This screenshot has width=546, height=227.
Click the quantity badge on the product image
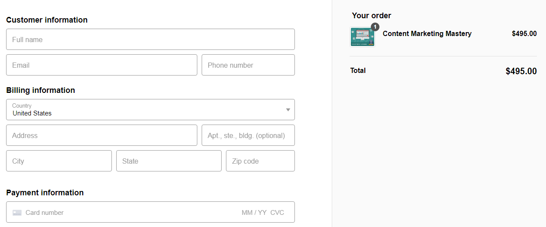[375, 26]
